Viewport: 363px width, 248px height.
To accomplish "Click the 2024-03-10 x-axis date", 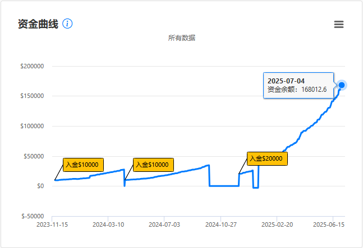I will (108, 224).
